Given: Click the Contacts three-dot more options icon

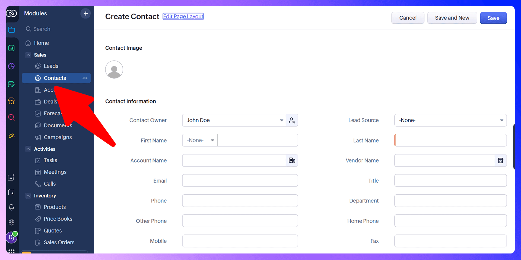Looking at the screenshot, I should pos(85,78).
